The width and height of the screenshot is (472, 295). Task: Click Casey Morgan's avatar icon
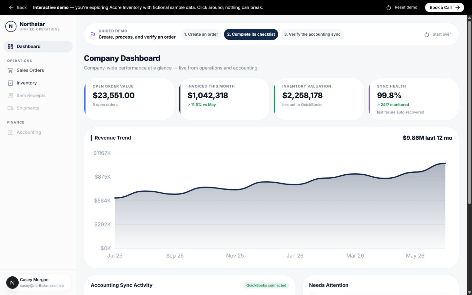[x=12, y=283]
